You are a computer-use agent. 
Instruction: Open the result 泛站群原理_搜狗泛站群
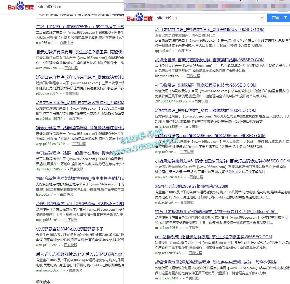pyautogui.click(x=205, y=111)
